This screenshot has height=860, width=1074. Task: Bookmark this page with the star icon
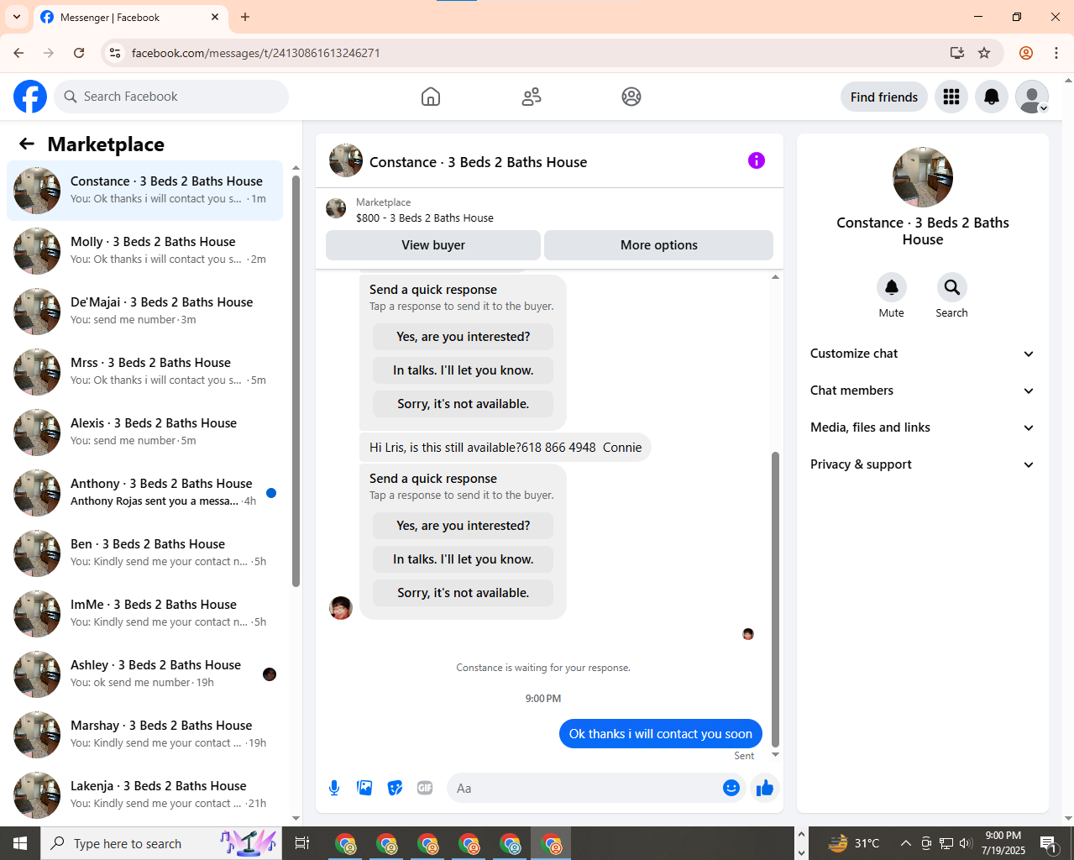(x=984, y=53)
